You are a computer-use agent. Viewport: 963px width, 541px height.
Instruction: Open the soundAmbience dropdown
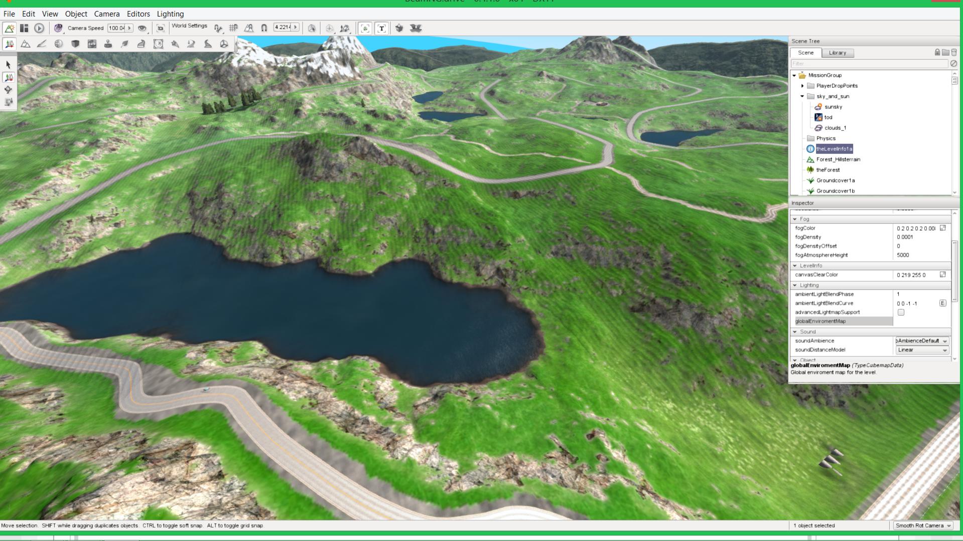(x=922, y=341)
